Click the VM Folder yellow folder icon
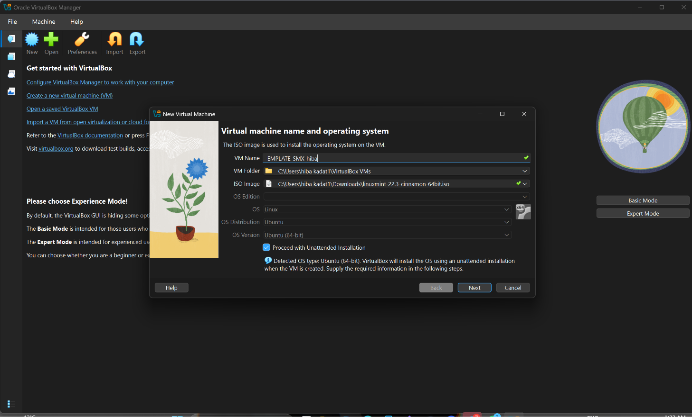The width and height of the screenshot is (692, 417). (269, 171)
